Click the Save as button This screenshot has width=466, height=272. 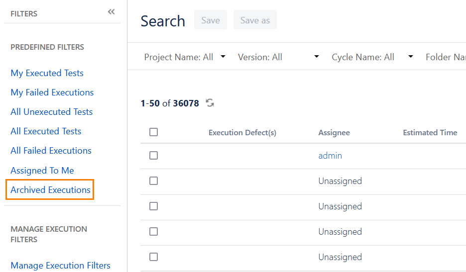coord(255,20)
